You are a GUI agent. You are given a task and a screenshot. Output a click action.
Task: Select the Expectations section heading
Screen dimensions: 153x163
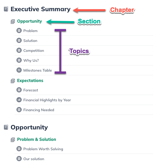click(x=30, y=81)
